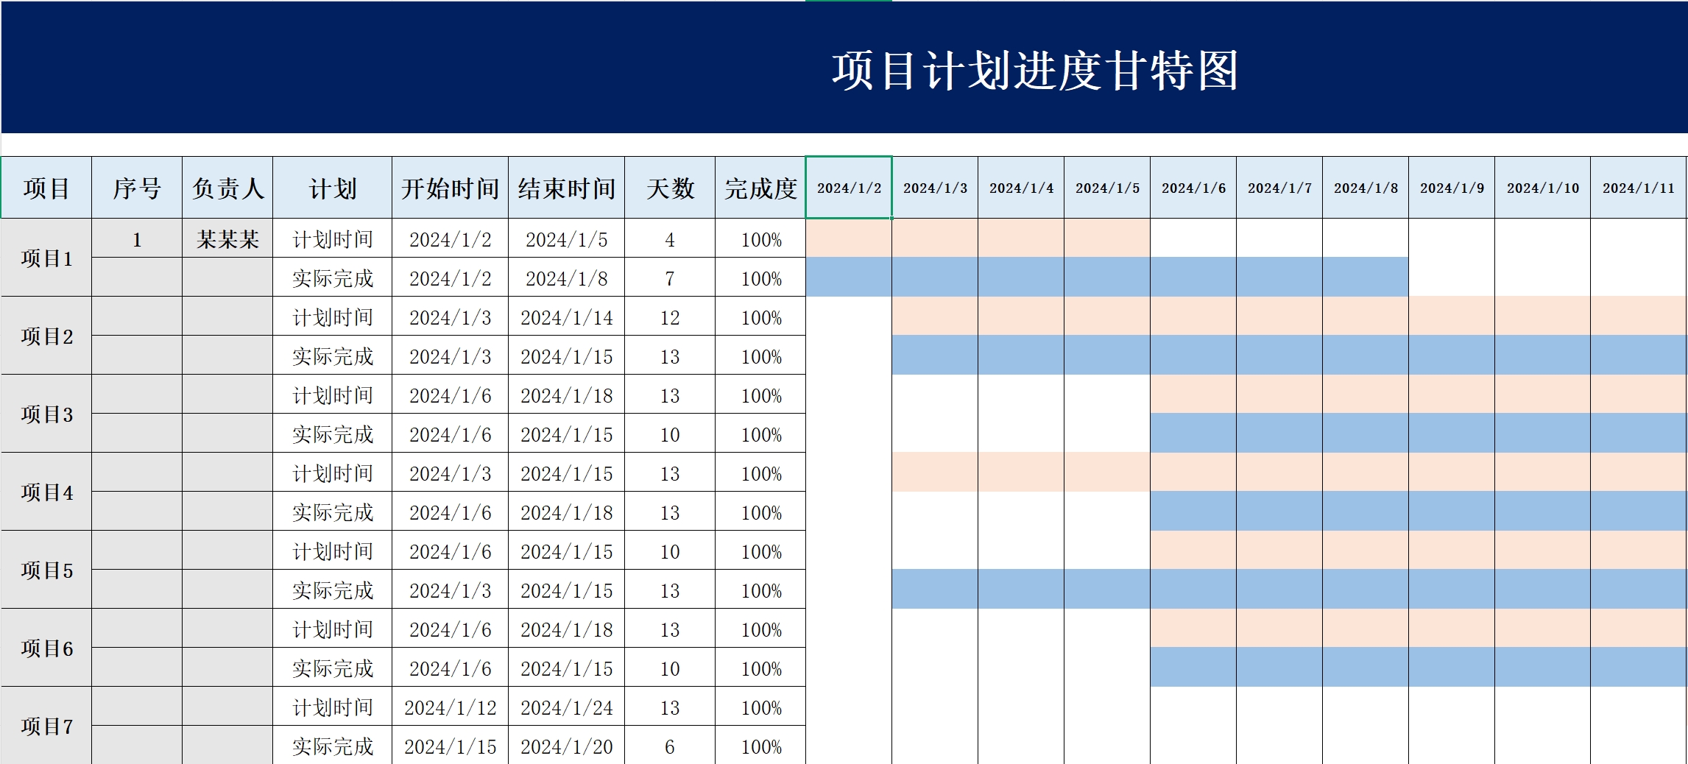This screenshot has height=764, width=1688.
Task: Select the 负责人 column header
Action: click(x=227, y=188)
